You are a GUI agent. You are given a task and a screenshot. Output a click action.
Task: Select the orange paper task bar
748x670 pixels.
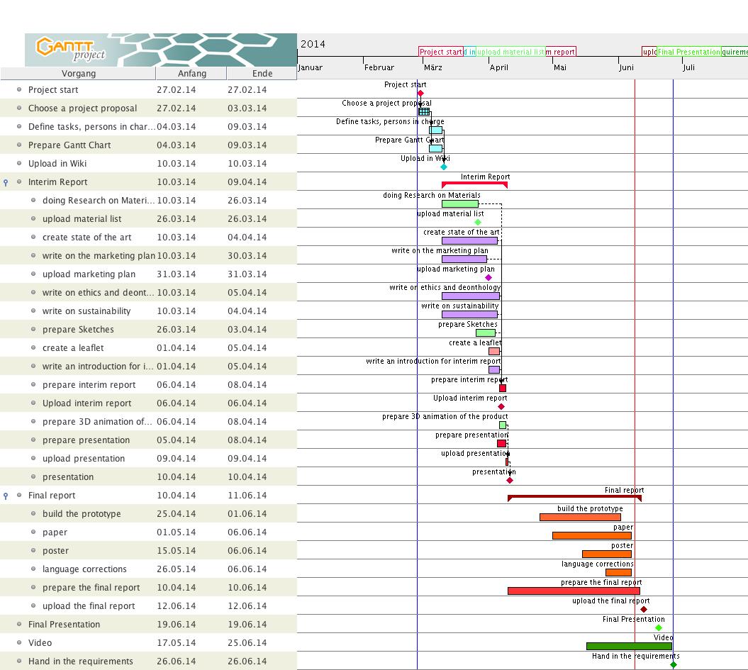pos(591,535)
